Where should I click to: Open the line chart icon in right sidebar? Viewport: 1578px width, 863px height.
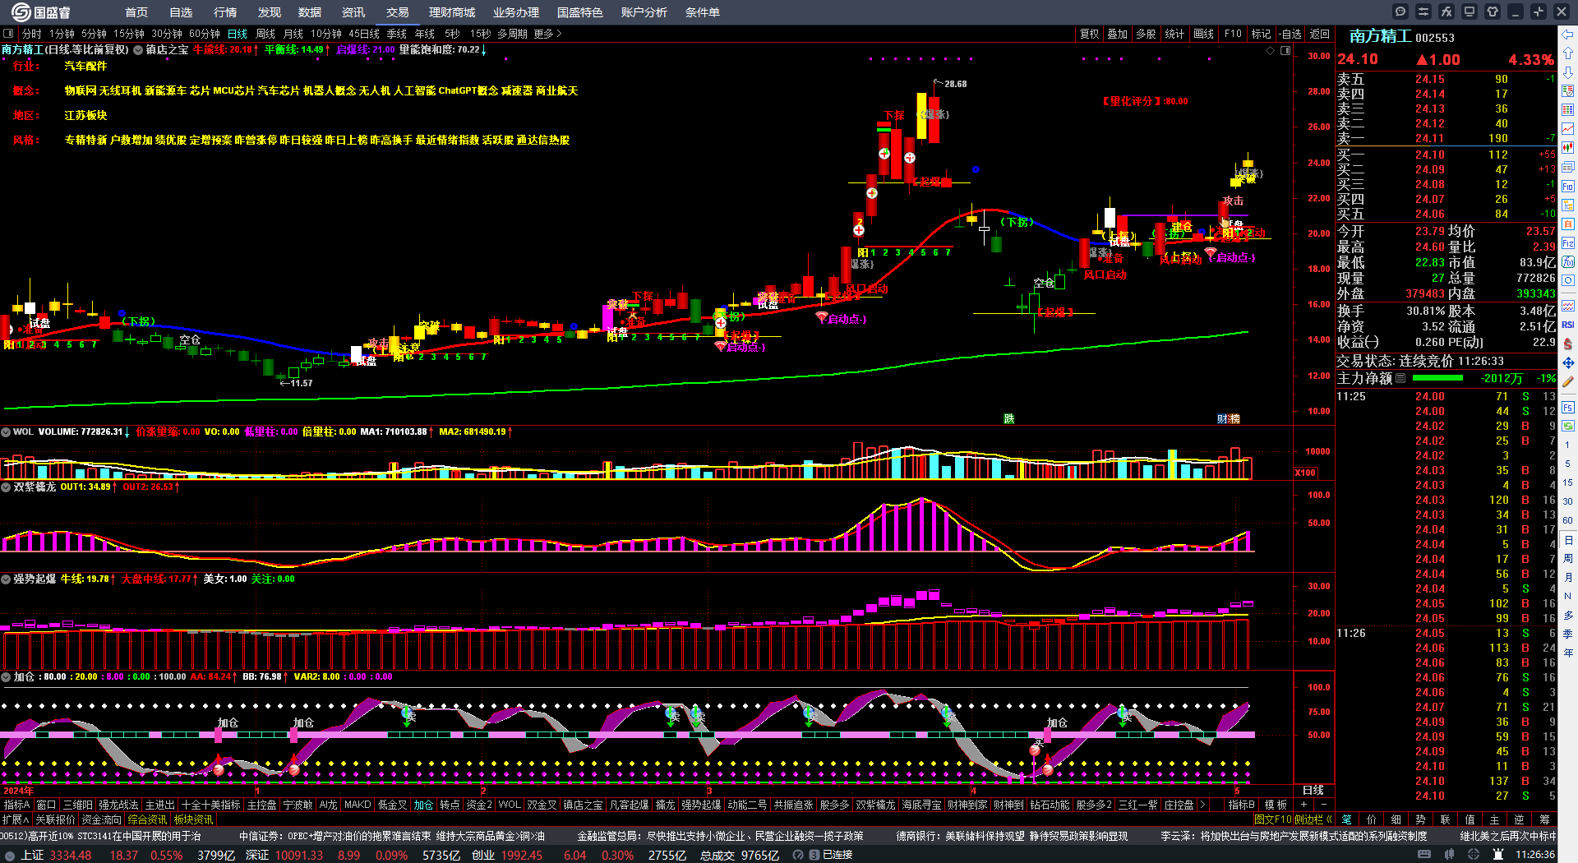click(1568, 128)
